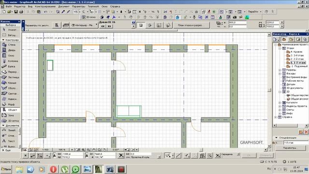Click the vertical scrollbar of drawing area

269,90
